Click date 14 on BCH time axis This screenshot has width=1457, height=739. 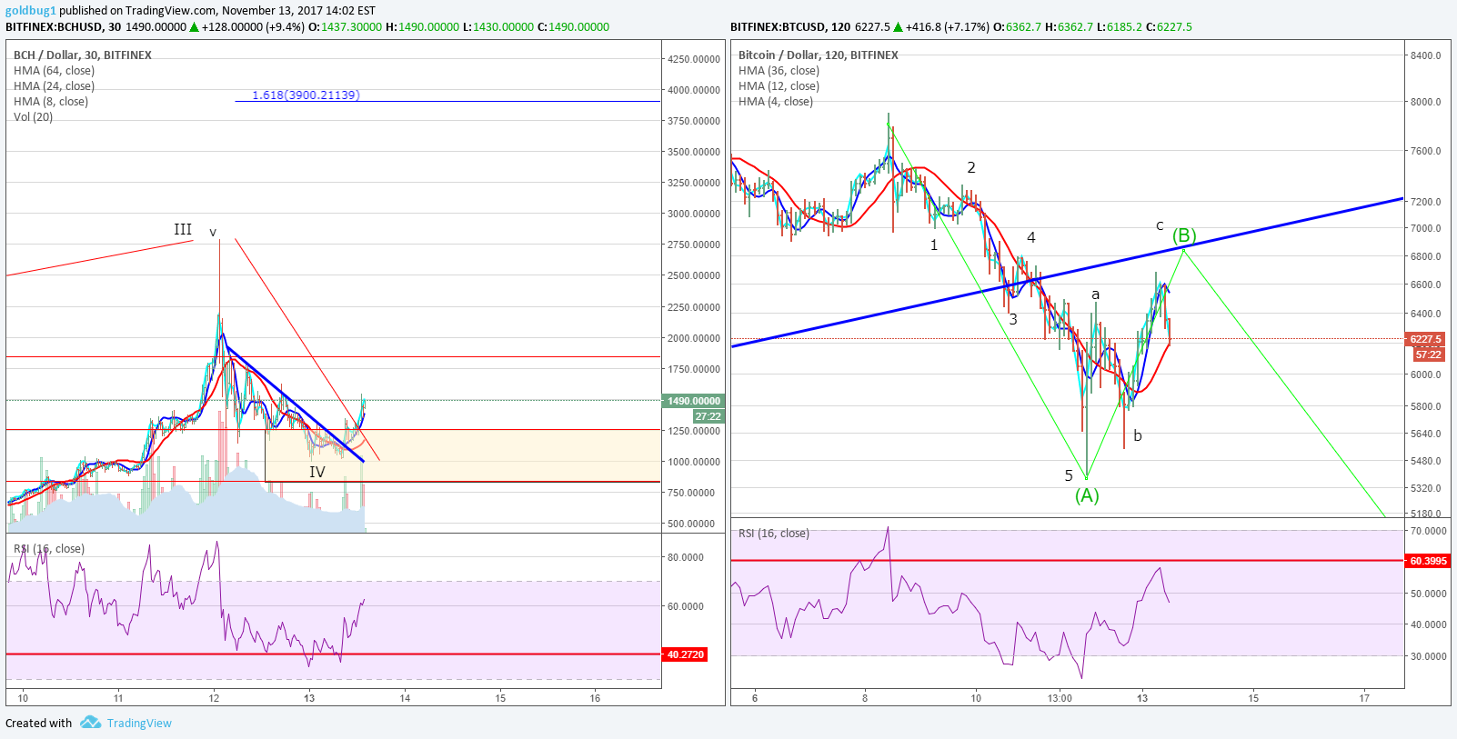click(405, 698)
